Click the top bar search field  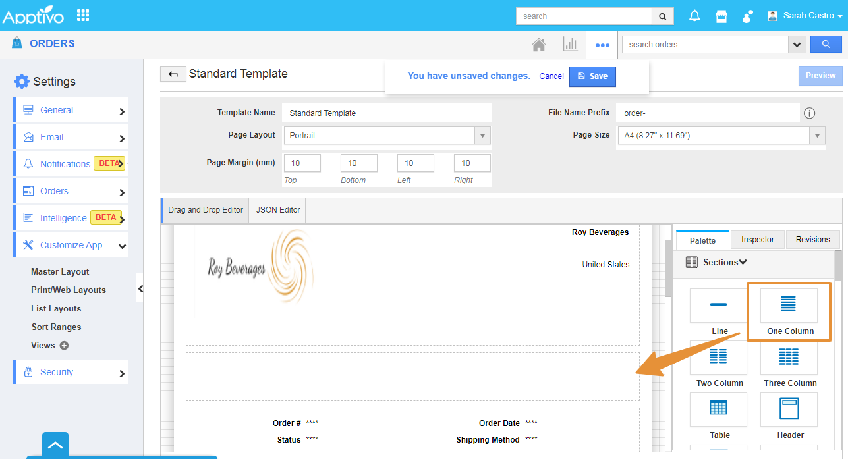coord(584,16)
